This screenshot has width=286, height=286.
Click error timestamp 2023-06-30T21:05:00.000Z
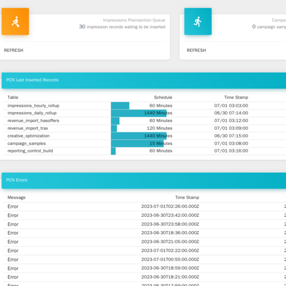170,242
